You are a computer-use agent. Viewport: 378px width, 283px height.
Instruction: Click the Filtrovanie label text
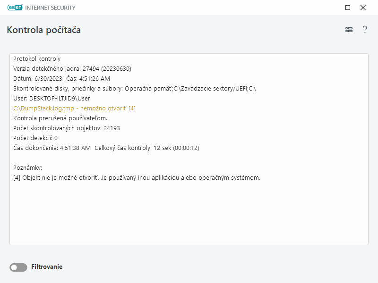47,267
